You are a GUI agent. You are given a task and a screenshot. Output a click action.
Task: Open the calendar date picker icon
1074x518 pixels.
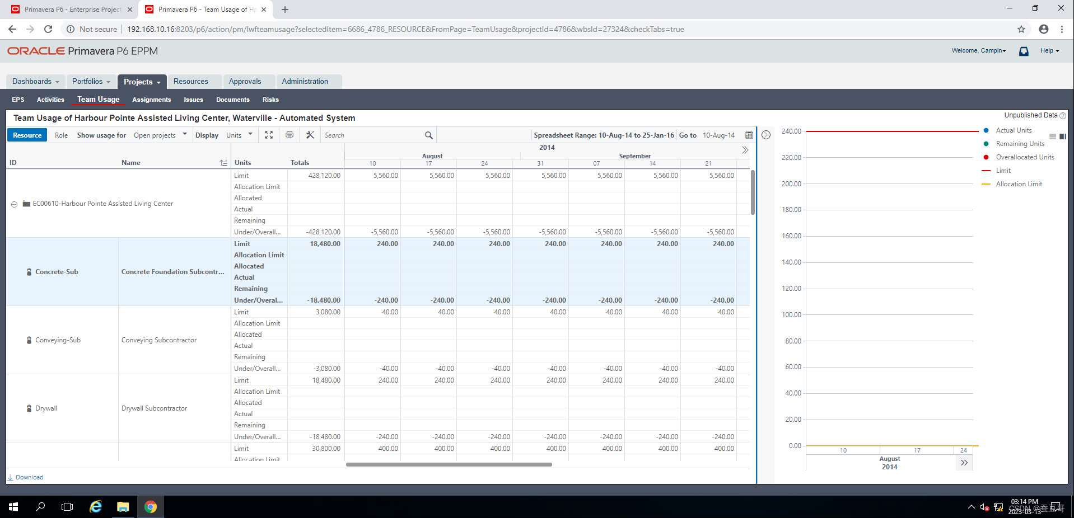click(749, 135)
